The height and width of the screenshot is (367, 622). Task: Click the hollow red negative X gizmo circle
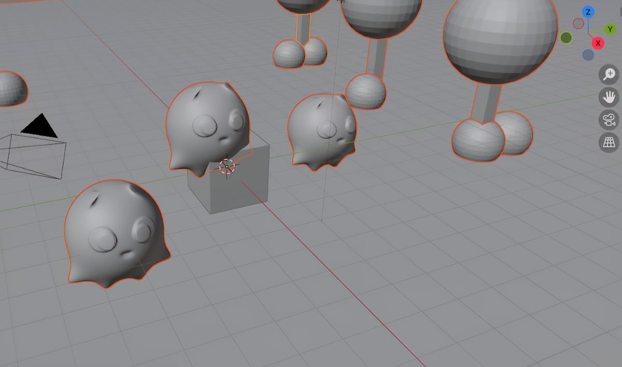[578, 23]
